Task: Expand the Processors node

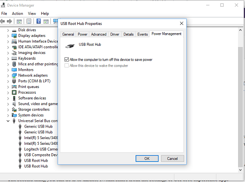Action: (x=8, y=92)
